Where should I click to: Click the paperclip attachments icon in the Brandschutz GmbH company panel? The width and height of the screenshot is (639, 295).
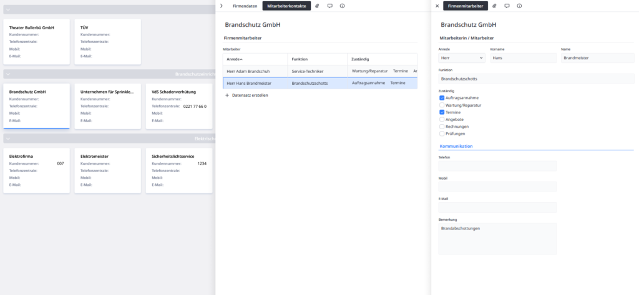tap(317, 6)
